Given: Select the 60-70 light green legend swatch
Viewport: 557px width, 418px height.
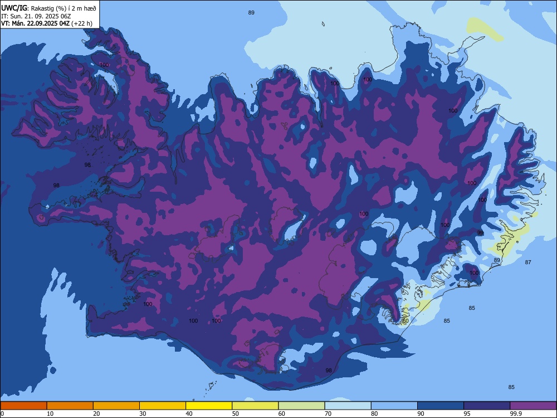Looking at the screenshot, I should (x=301, y=406).
